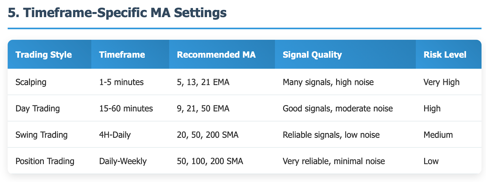The height and width of the screenshot is (182, 486).
Task: Select the Day Trading row label
Action: [x=38, y=109]
